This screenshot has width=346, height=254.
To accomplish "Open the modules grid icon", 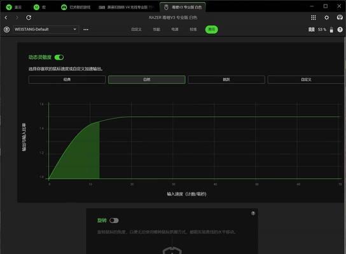I will (x=314, y=17).
